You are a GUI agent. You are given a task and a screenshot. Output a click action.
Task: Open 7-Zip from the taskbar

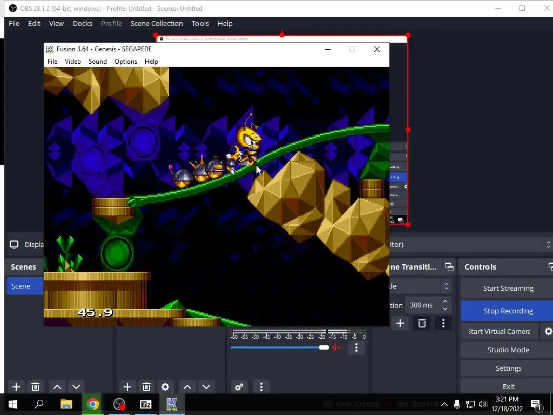pos(146,404)
